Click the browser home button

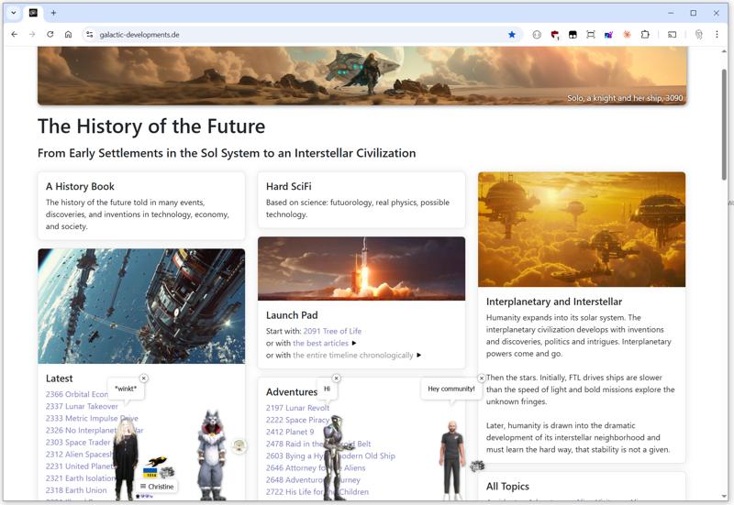pos(68,34)
